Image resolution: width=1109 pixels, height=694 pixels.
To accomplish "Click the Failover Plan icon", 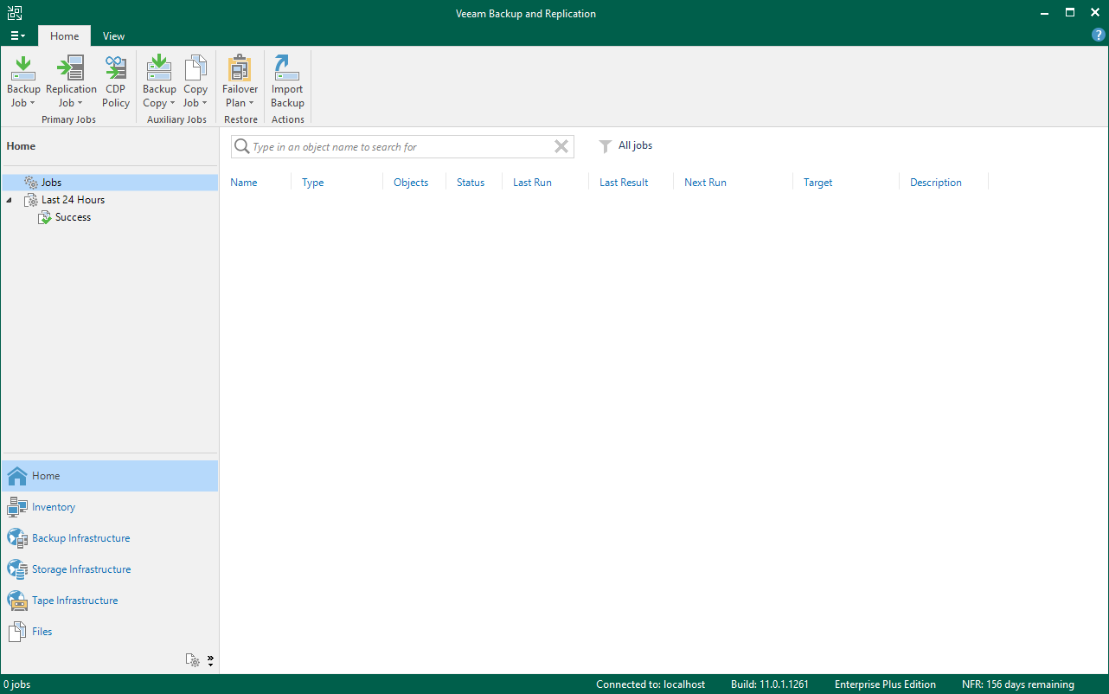I will 240,69.
